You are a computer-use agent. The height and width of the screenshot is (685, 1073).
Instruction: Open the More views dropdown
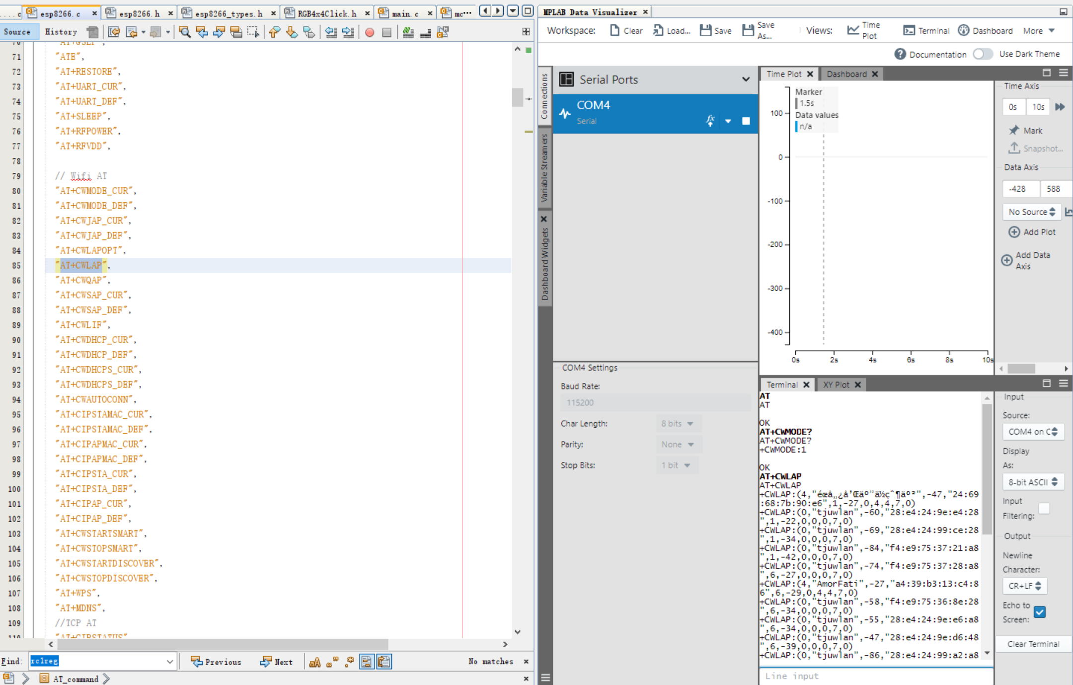1039,31
